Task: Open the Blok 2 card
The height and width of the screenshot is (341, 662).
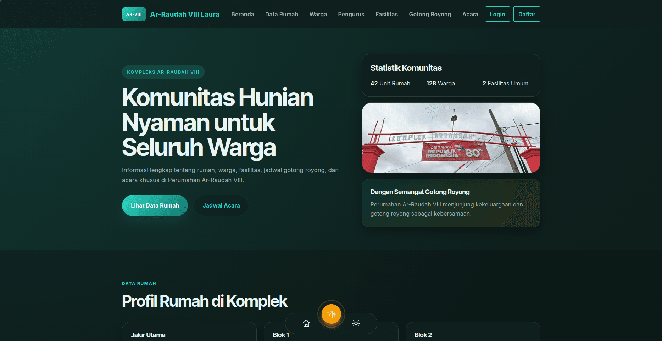Action: (x=473, y=332)
